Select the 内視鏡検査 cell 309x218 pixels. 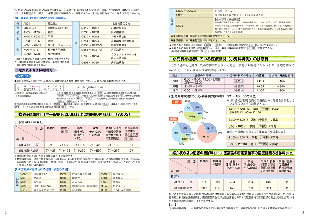click(x=125, y=63)
